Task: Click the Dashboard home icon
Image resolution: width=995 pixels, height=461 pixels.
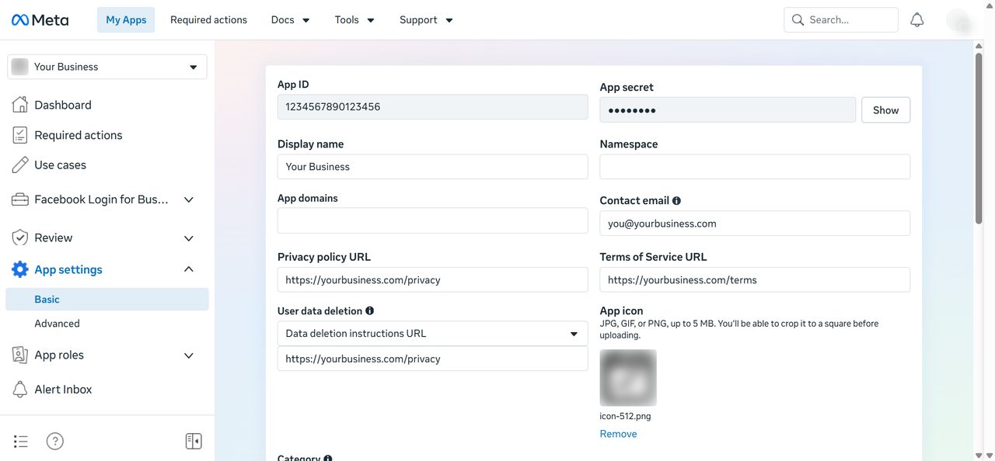Action: point(20,105)
